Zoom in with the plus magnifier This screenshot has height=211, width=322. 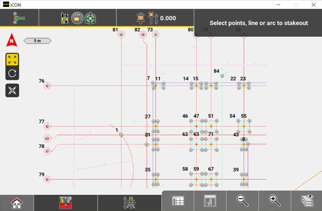tap(275, 201)
